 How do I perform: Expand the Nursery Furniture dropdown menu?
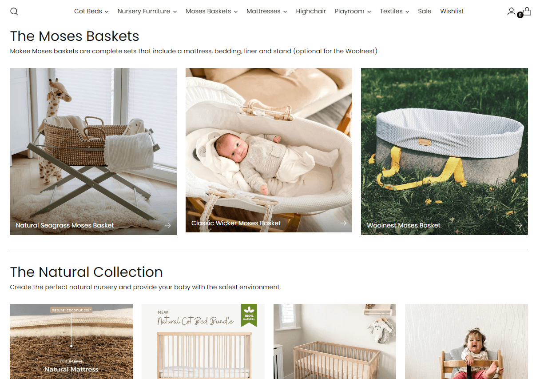[x=147, y=11]
